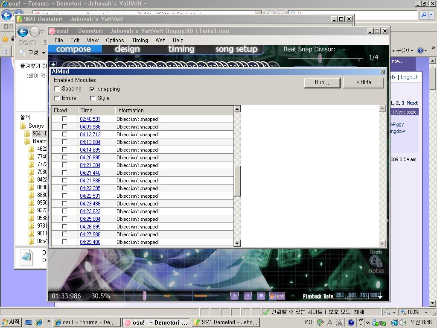Click the flame Test button

click(277, 296)
